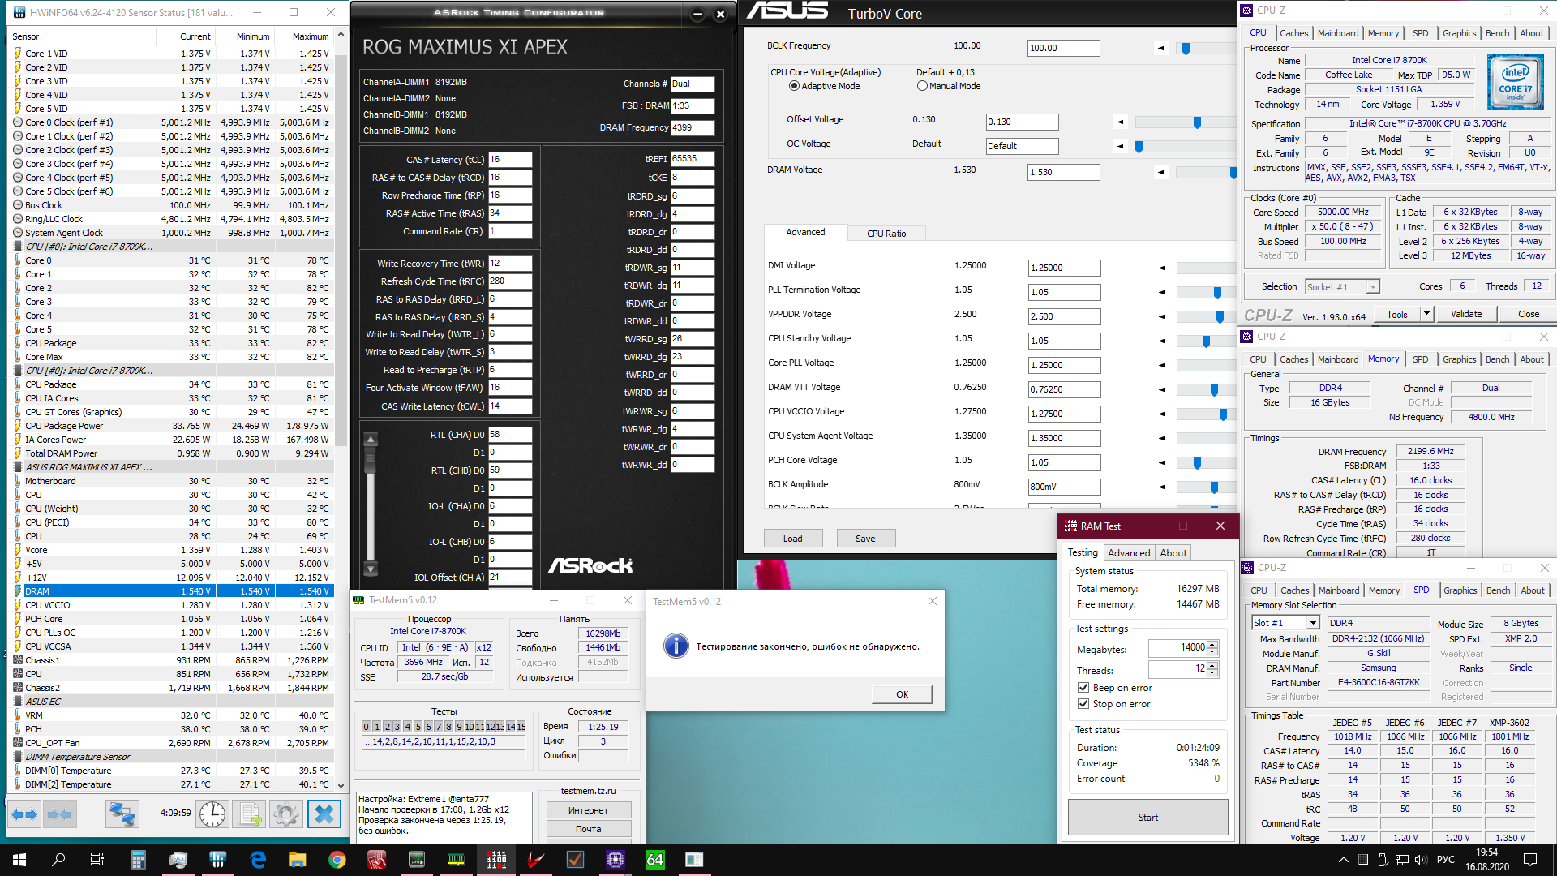Click HWiNFO blue X close sensors icon
This screenshot has height=876, width=1557.
point(324,814)
